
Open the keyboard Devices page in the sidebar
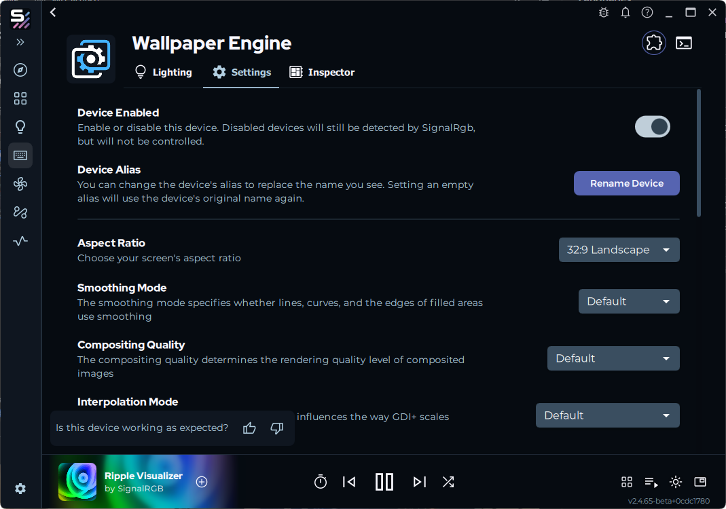pos(20,155)
